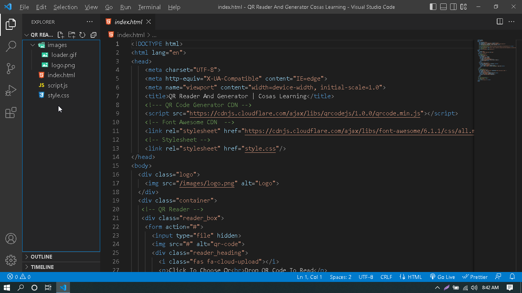522x293 pixels.
Task: Open the Source Control view
Action: click(x=11, y=68)
